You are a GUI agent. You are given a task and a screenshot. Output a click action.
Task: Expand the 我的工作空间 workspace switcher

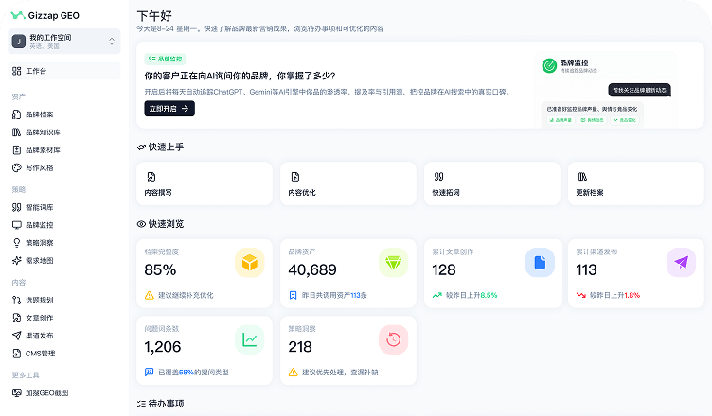coord(64,42)
